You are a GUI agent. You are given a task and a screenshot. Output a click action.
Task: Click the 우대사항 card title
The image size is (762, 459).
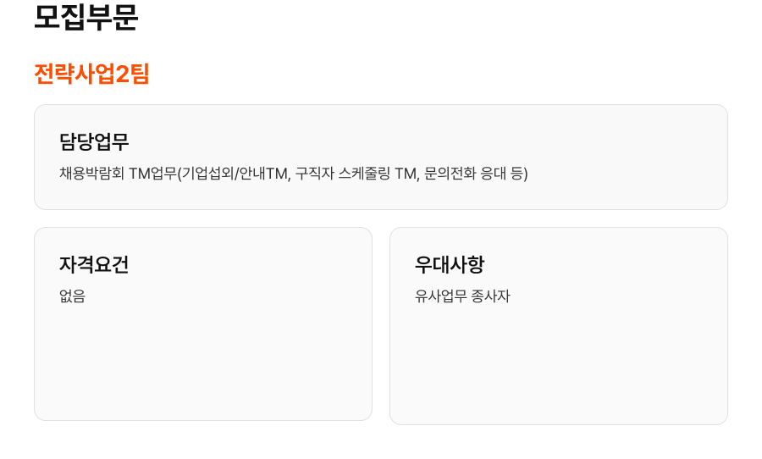pos(450,264)
